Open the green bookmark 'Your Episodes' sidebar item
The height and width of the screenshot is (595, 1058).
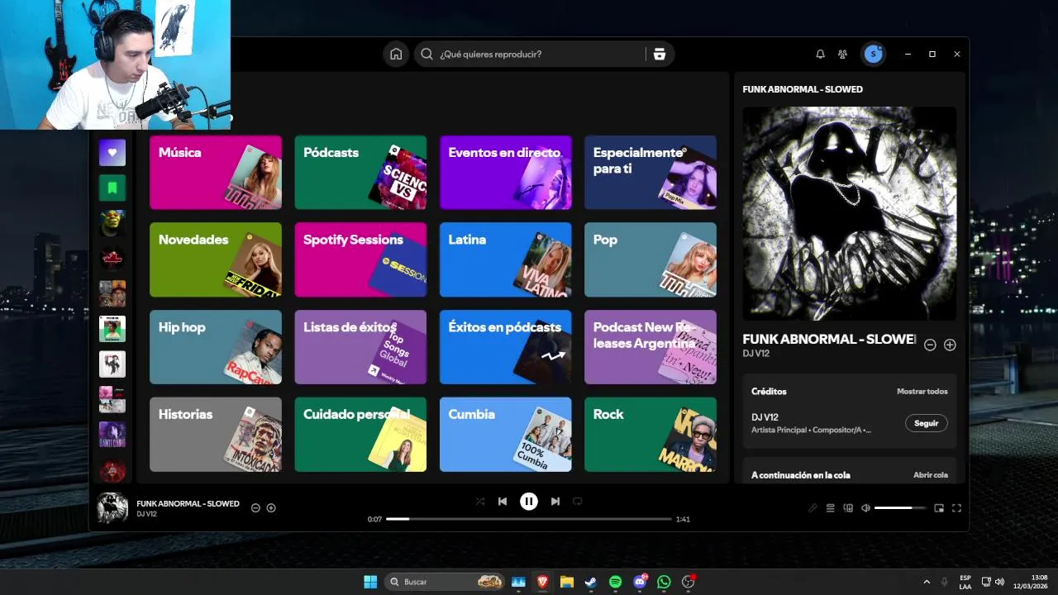pyautogui.click(x=112, y=188)
